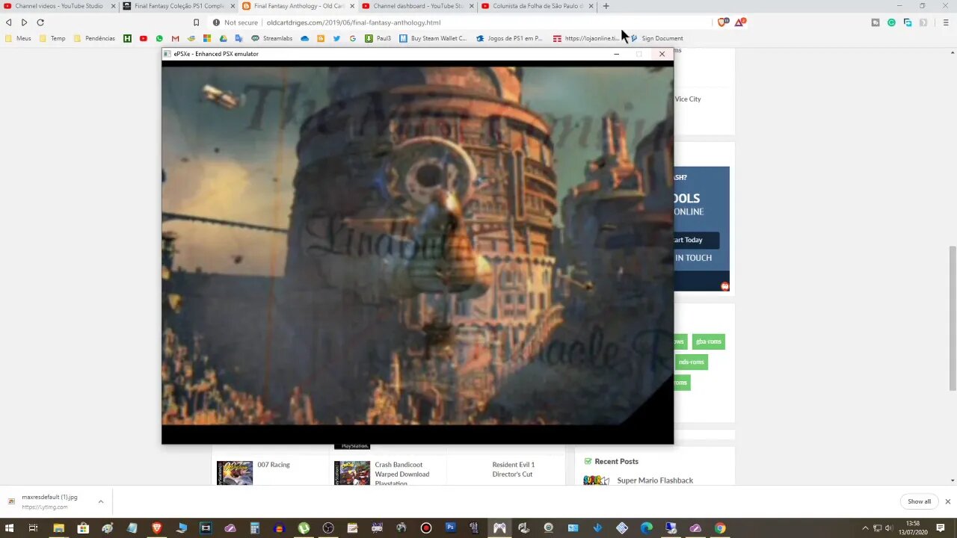Close the downloads bar
The height and width of the screenshot is (538, 957).
pyautogui.click(x=948, y=501)
